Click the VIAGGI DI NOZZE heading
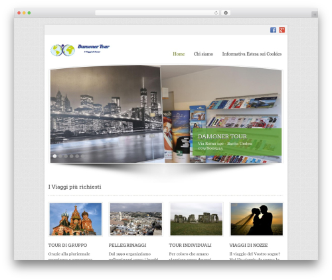Viewport: 332px width, 280px height. (248, 245)
